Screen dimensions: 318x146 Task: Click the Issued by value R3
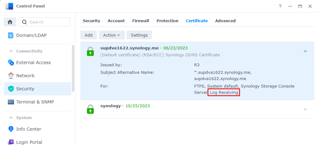[197, 65]
